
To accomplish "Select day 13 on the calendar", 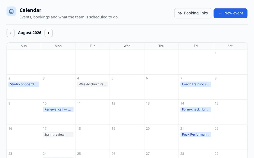I will coord(161,112).
